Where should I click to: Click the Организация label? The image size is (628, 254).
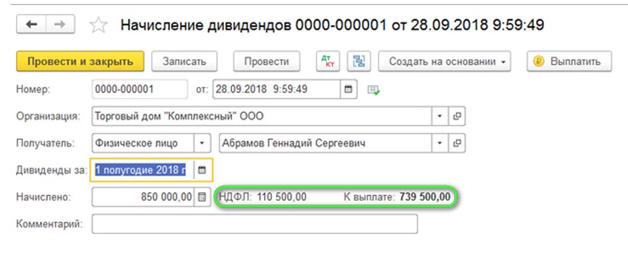click(48, 116)
